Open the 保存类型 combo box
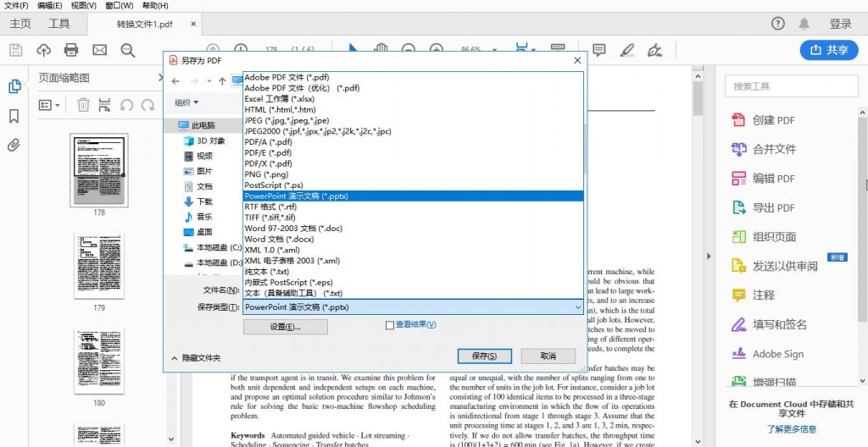868x447 pixels. pyautogui.click(x=413, y=307)
